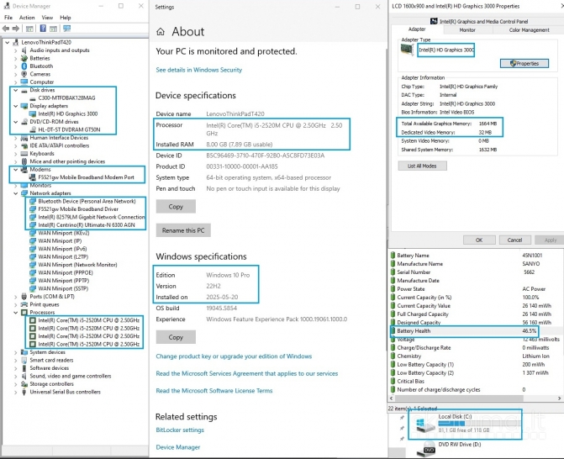Click Copy under Device specifications
The height and width of the screenshot is (459, 564).
tap(176, 207)
